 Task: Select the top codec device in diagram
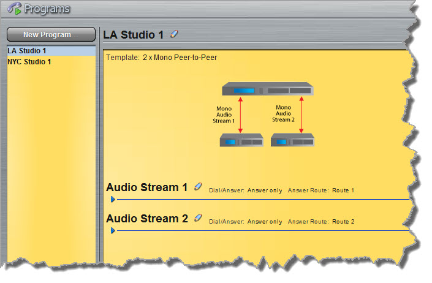[x=267, y=91]
